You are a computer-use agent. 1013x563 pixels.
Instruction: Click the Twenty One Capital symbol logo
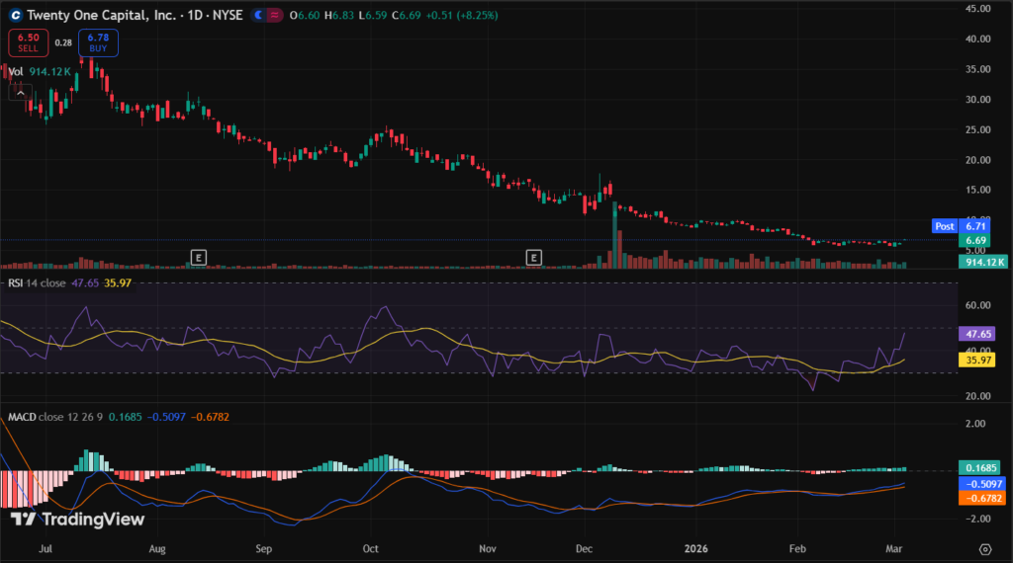pos(15,16)
